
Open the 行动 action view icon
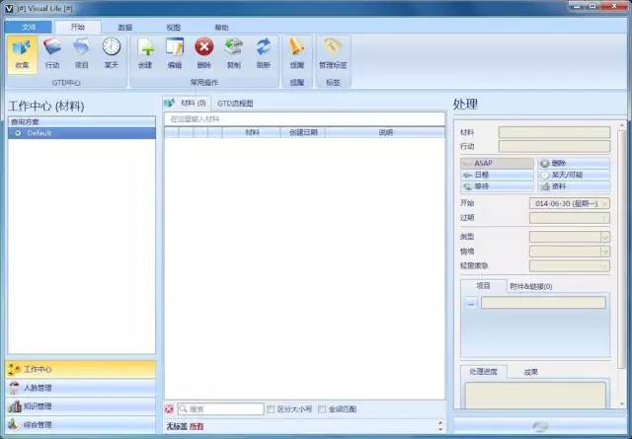coord(52,54)
